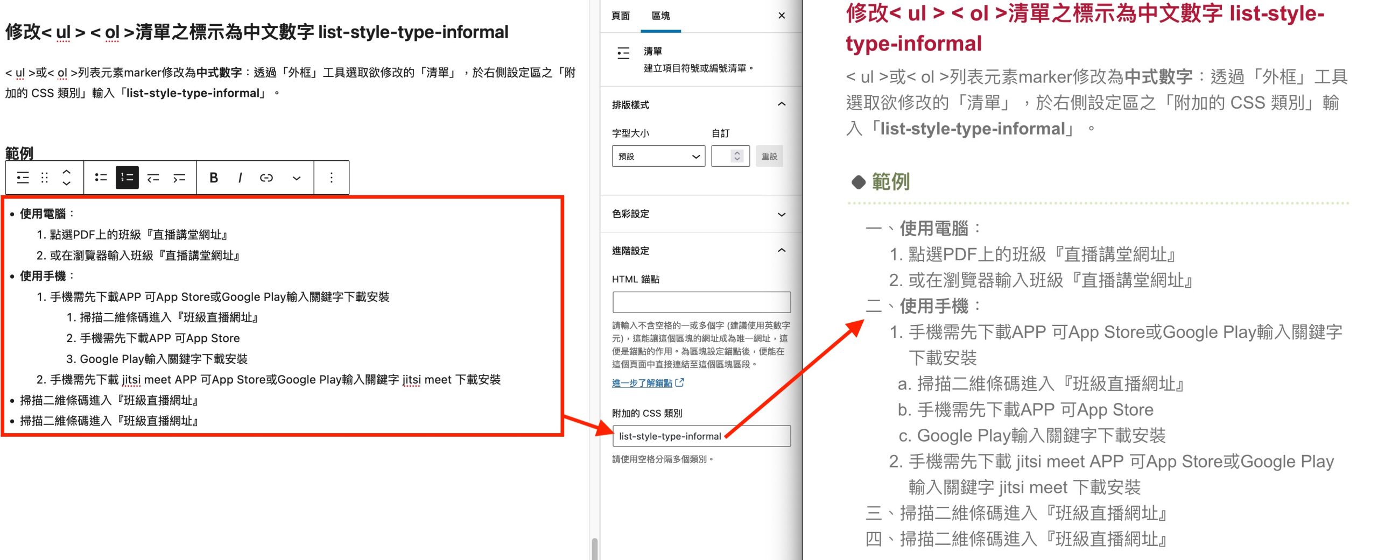The image size is (1378, 560).
Task: Select the 區塊 tab
Action: click(x=660, y=16)
